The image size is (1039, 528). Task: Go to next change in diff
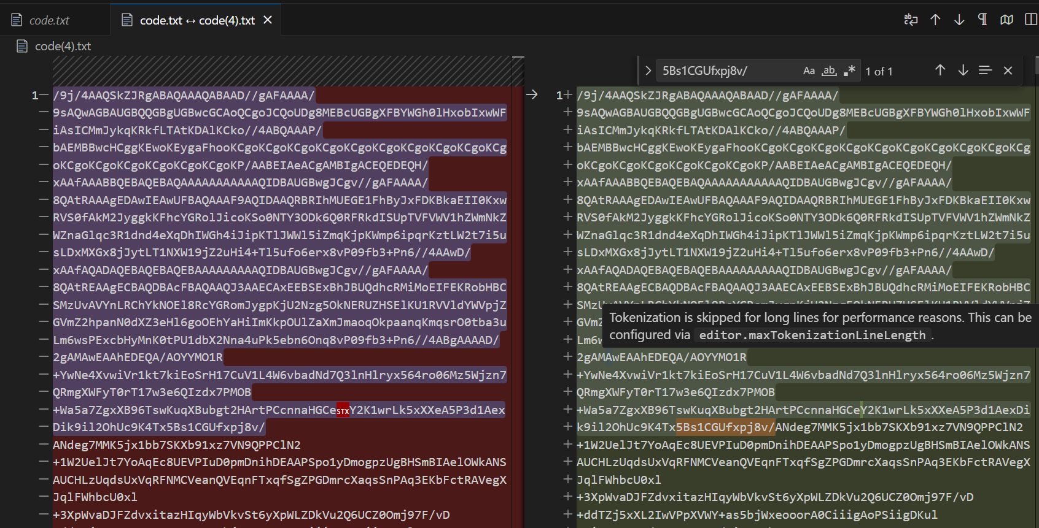(959, 20)
